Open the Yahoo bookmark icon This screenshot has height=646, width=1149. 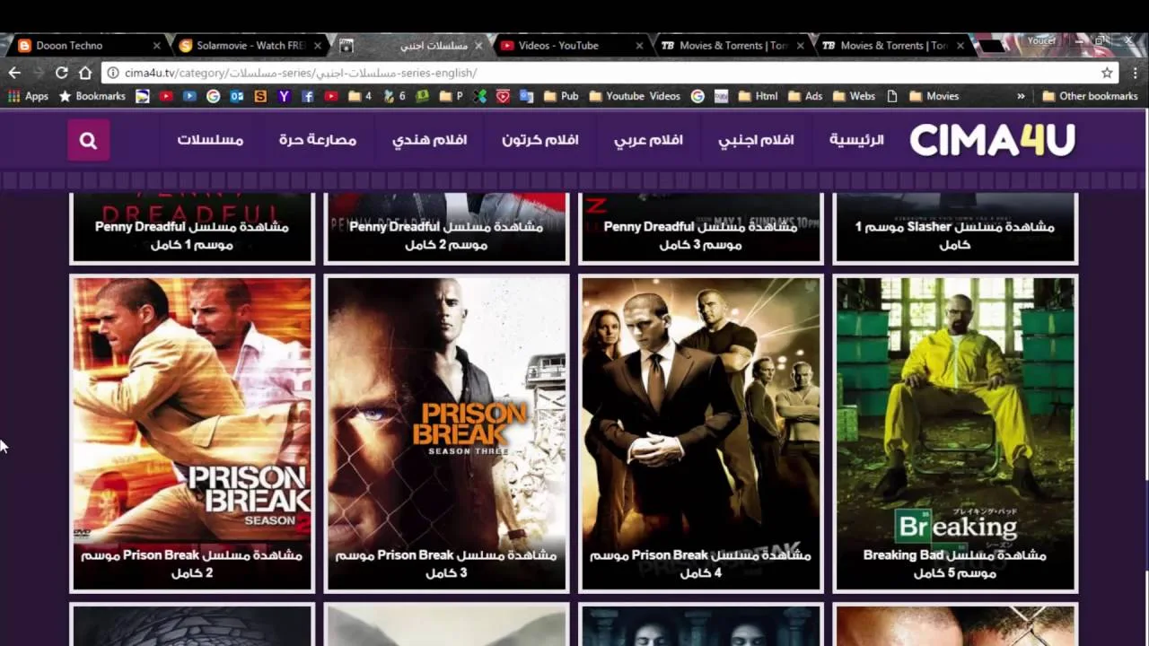click(284, 96)
